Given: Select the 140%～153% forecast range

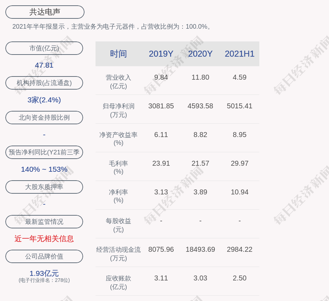Looking at the screenshot, I should (x=44, y=169).
